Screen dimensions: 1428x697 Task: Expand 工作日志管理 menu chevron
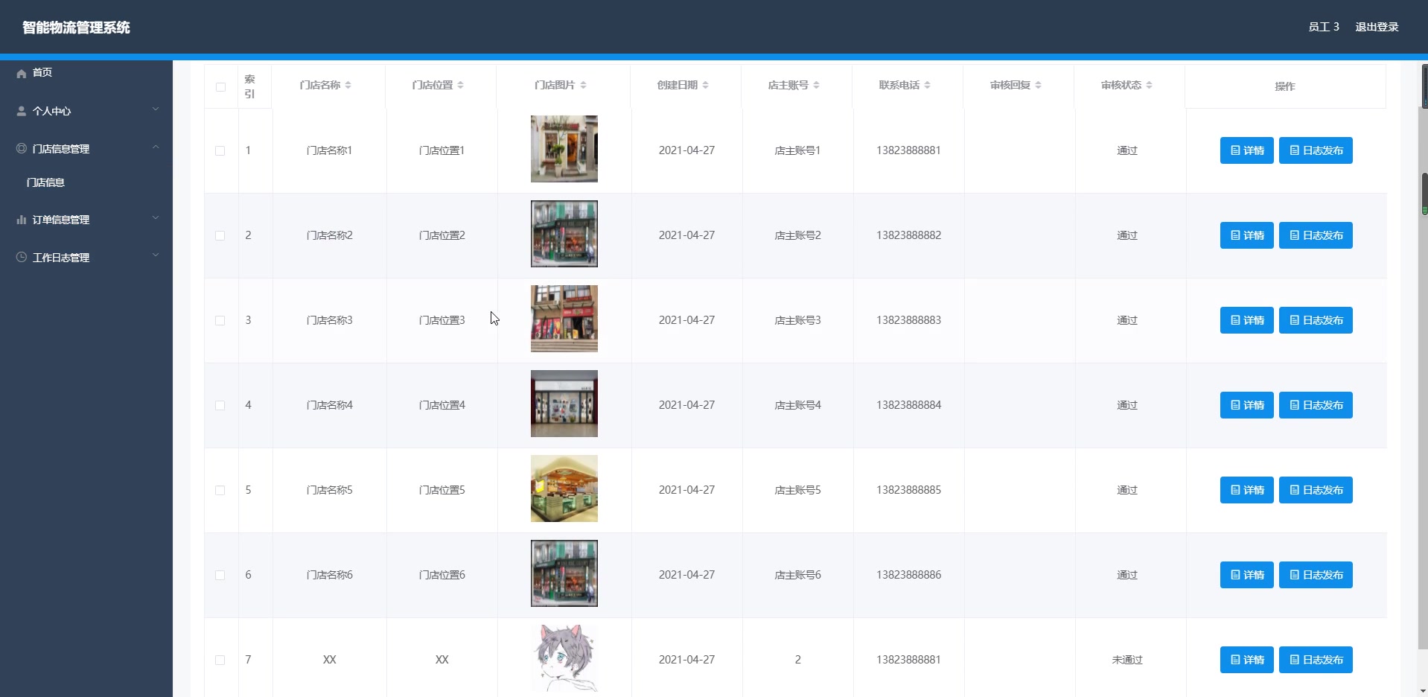coord(156,255)
